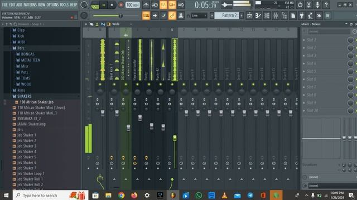
Task: Open the mixer options arrow menu
Action: click(86, 24)
